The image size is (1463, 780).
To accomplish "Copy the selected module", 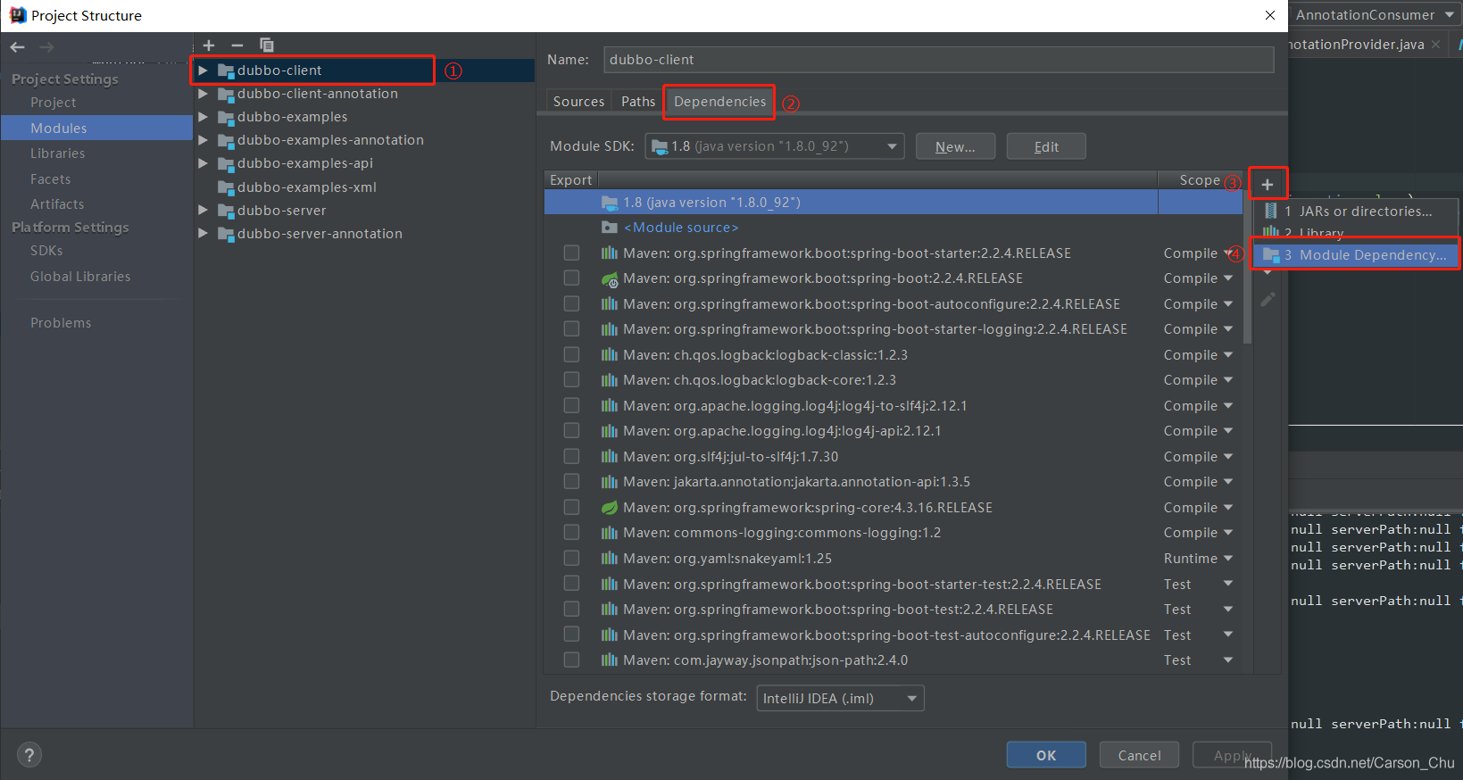I will point(266,45).
